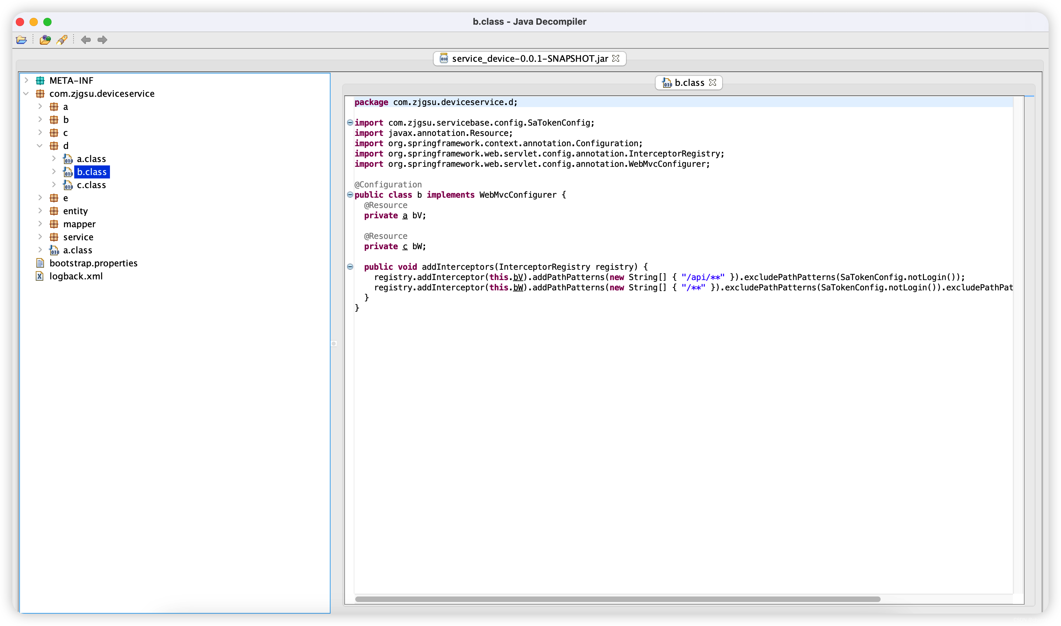This screenshot has width=1061, height=626.
Task: Select the service_device-0.0.1-SNAPSHOT.jar tab
Action: (x=529, y=59)
